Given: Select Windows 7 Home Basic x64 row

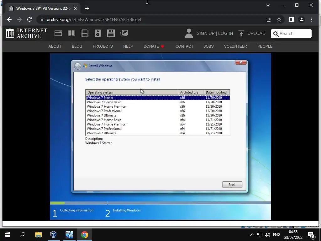Looking at the screenshot, I should tap(158, 120).
